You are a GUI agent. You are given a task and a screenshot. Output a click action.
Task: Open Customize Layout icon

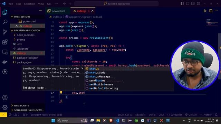[x=198, y=4]
